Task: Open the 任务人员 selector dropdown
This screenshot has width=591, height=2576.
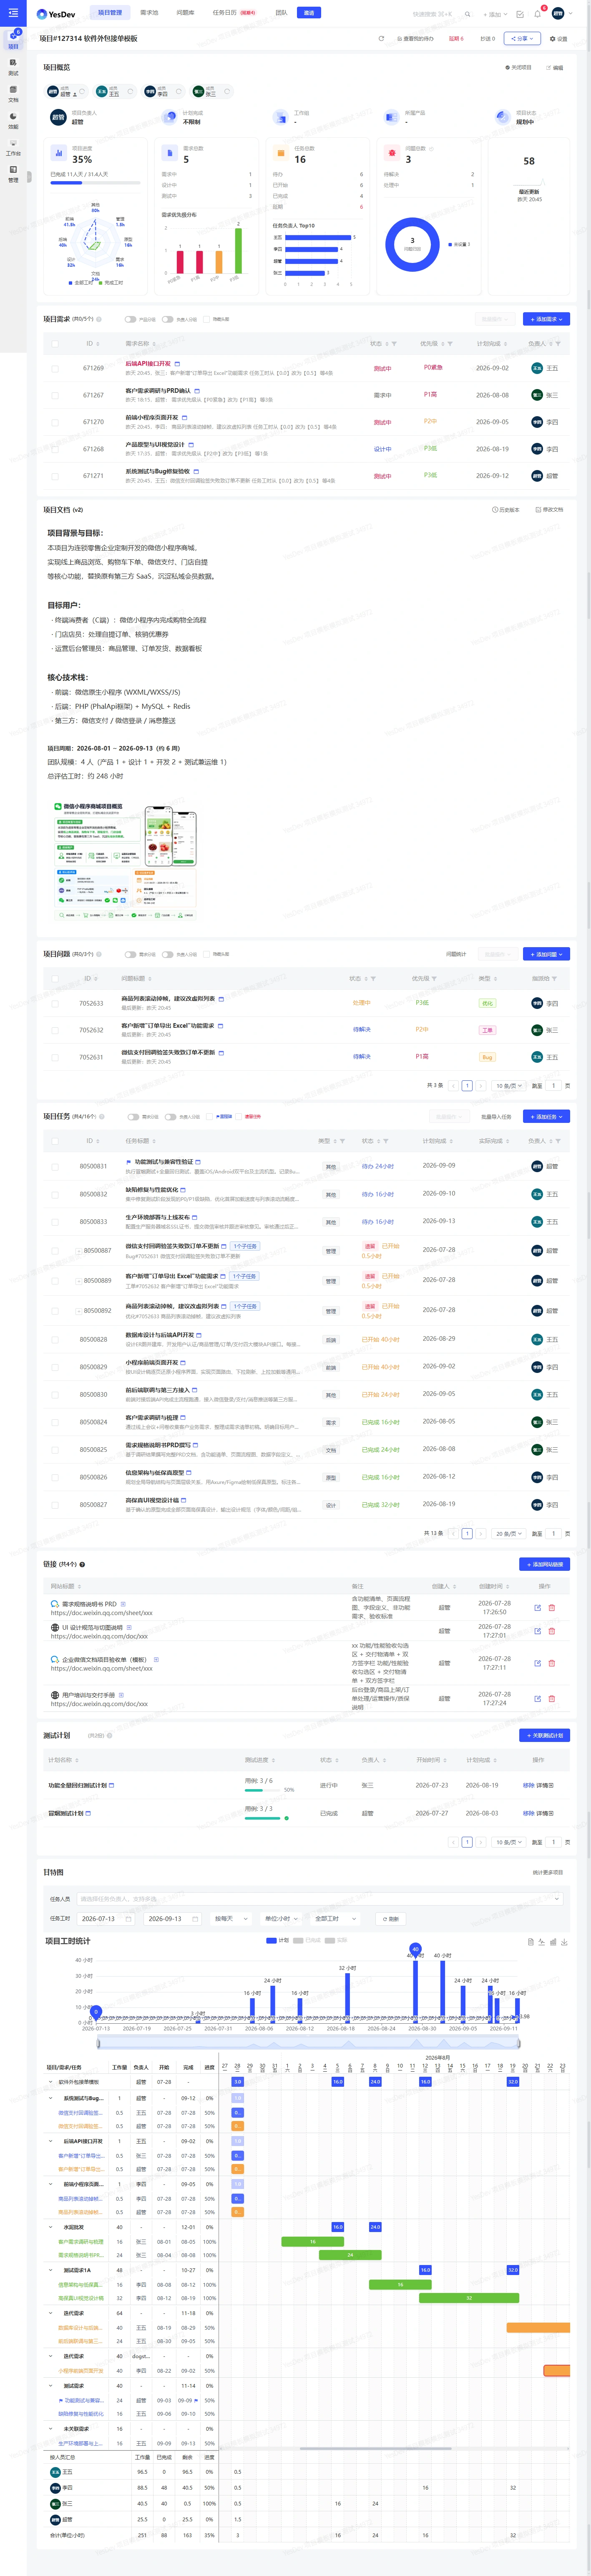Action: [x=319, y=1899]
